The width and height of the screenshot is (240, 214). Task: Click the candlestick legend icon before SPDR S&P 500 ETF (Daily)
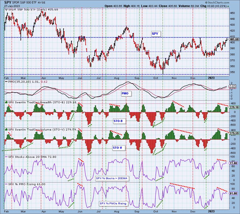[x=6, y=10]
